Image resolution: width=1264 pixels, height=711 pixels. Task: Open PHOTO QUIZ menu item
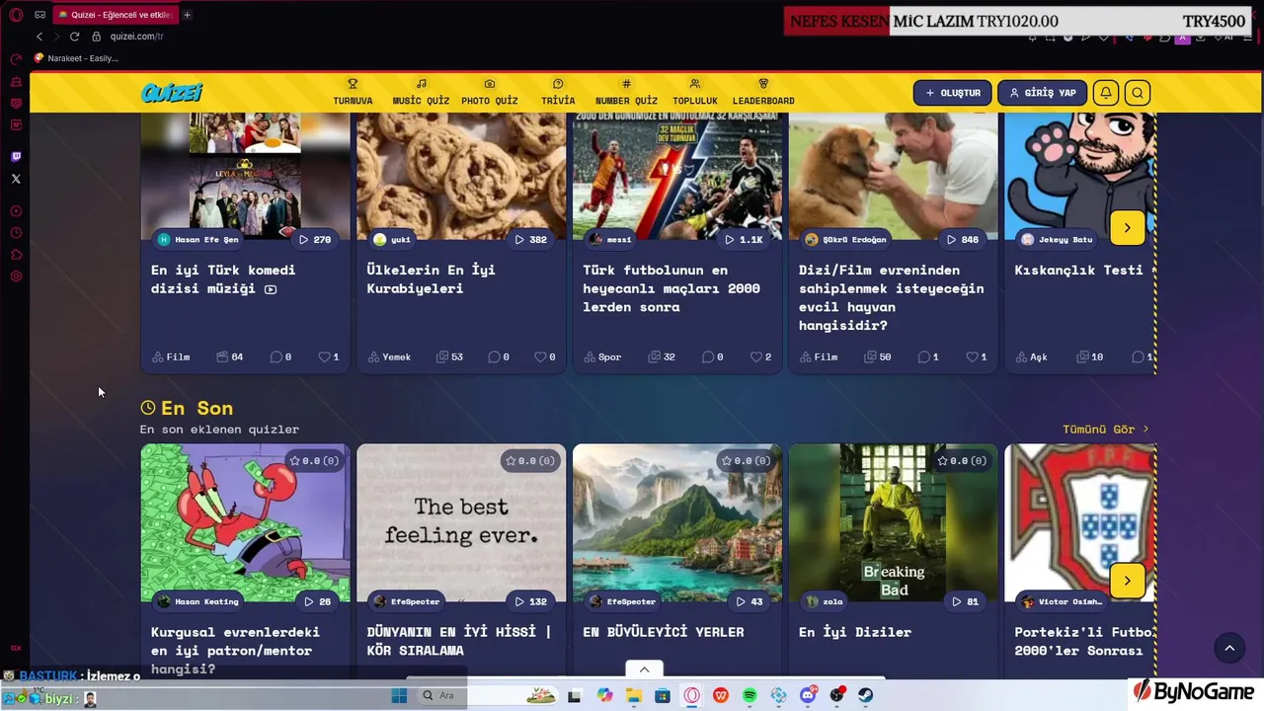pos(489,93)
